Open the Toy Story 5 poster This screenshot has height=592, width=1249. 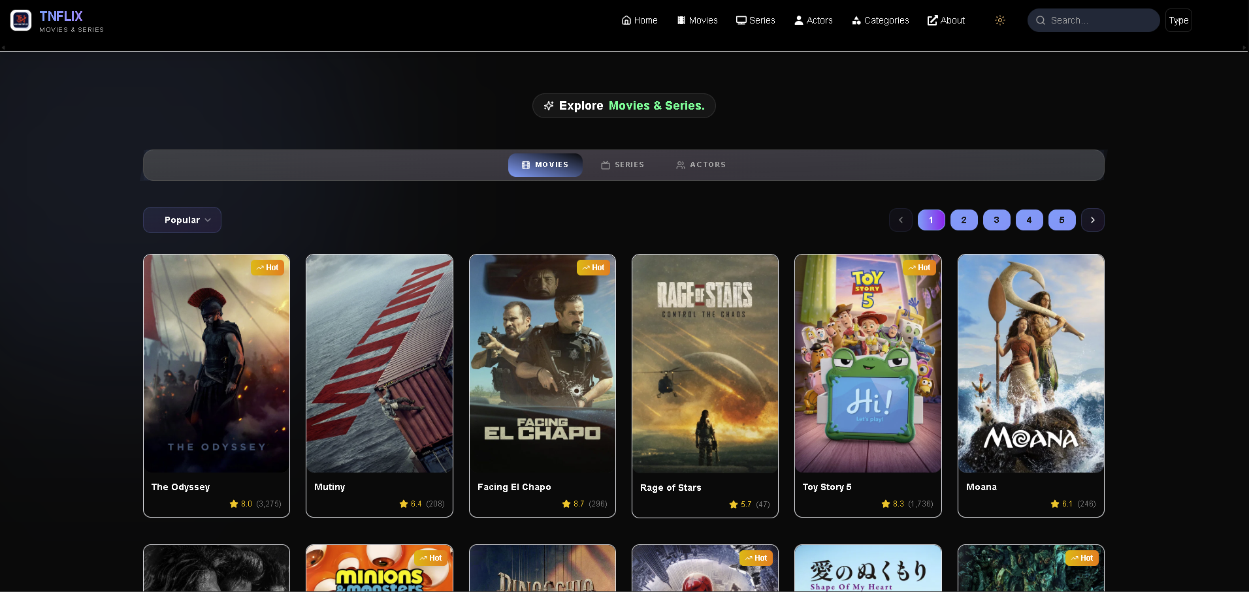click(x=868, y=364)
